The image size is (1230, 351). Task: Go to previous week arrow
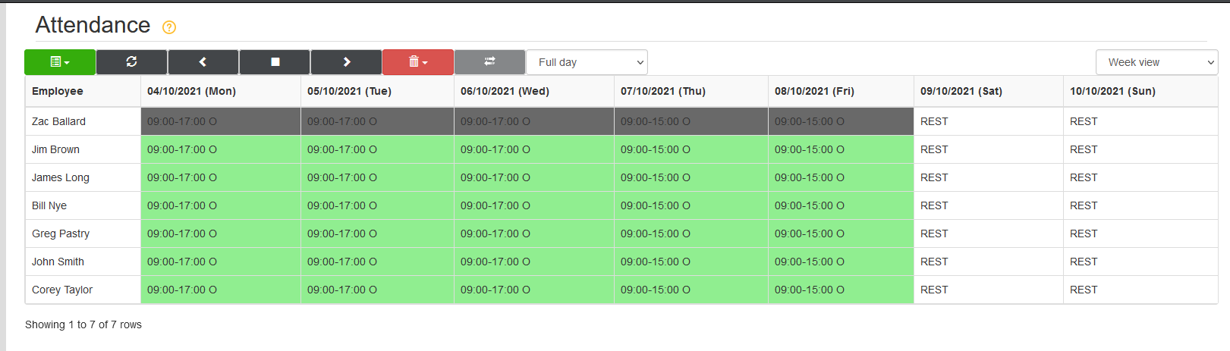click(203, 62)
